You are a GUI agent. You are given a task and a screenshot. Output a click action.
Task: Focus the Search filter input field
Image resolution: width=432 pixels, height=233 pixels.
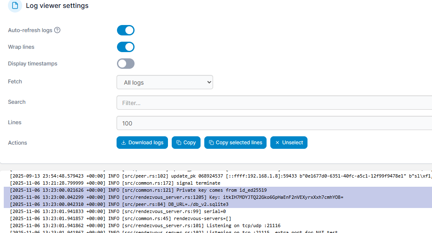pos(274,103)
